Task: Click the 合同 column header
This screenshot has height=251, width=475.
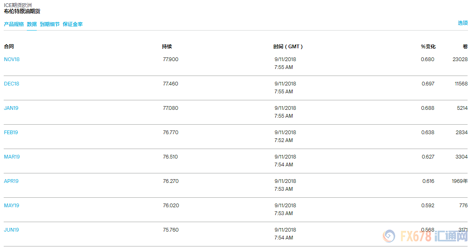Action: click(x=9, y=47)
